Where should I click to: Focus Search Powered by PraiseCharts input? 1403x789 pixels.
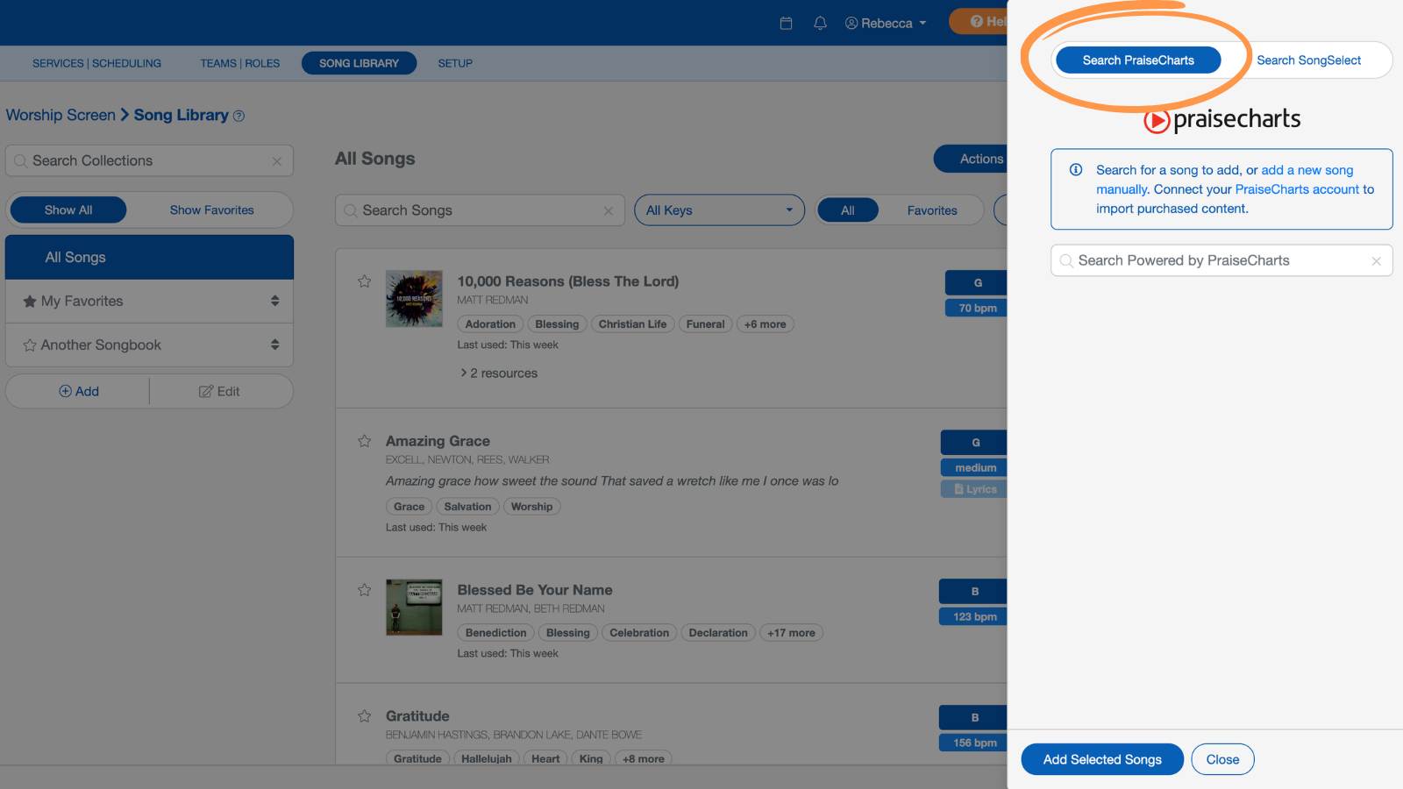1221,260
